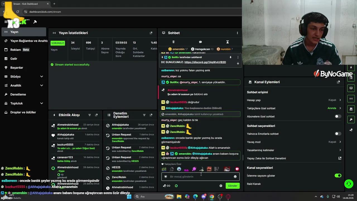Click the wrench icon in right rail
Screen dimensions: 357x201
[x=351, y=119]
